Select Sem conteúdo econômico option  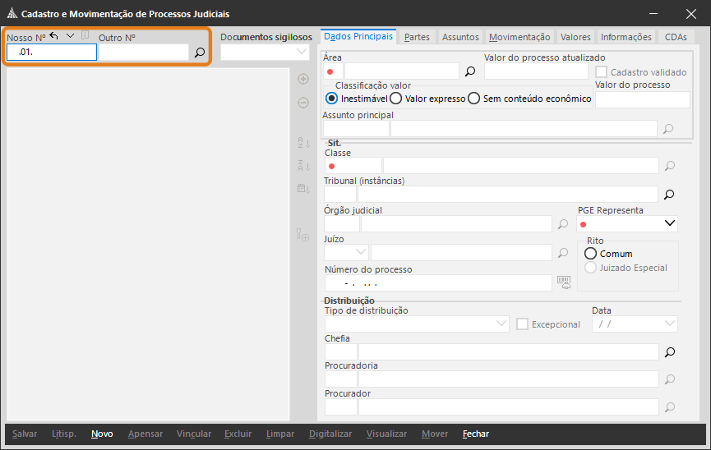pyautogui.click(x=474, y=99)
